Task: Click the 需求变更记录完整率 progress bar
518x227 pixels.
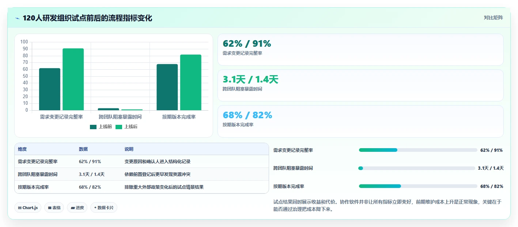Action: click(x=418, y=150)
